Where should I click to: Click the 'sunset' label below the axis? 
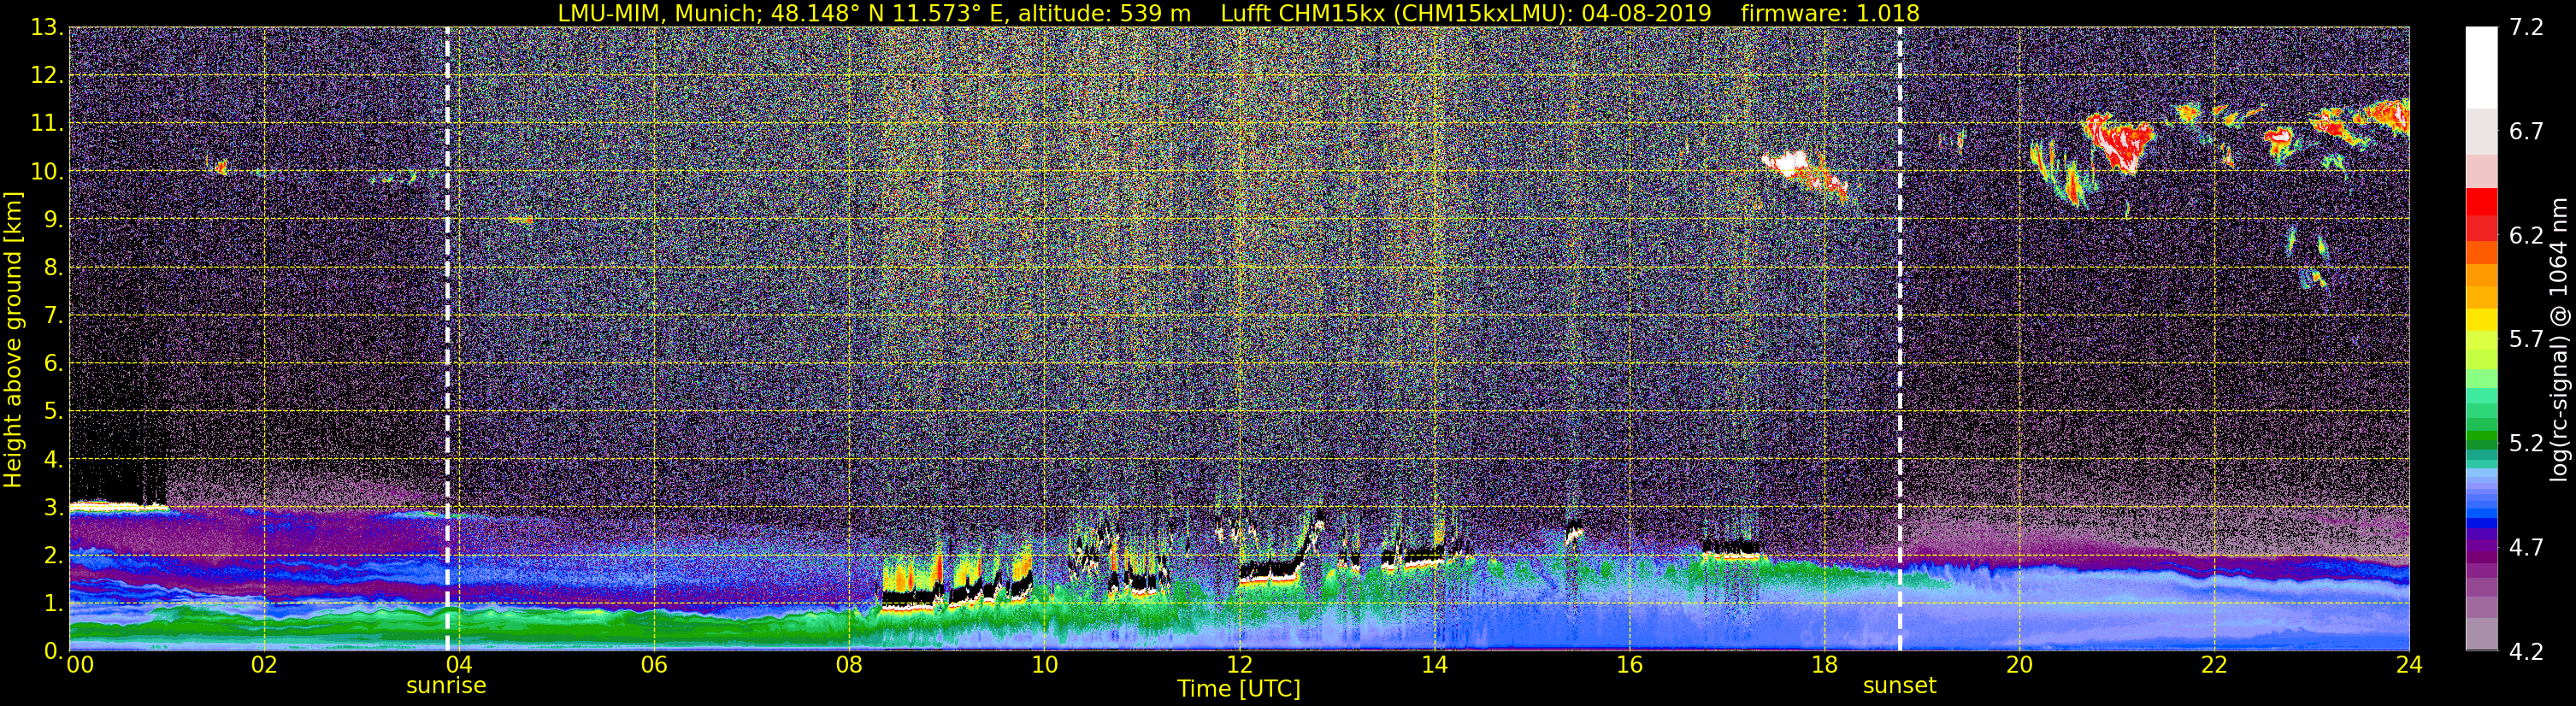[1899, 686]
